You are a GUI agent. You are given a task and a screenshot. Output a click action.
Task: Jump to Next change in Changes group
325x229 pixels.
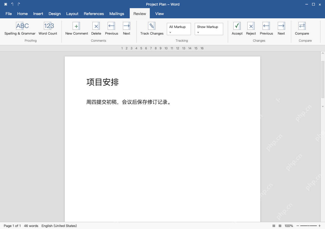click(281, 29)
